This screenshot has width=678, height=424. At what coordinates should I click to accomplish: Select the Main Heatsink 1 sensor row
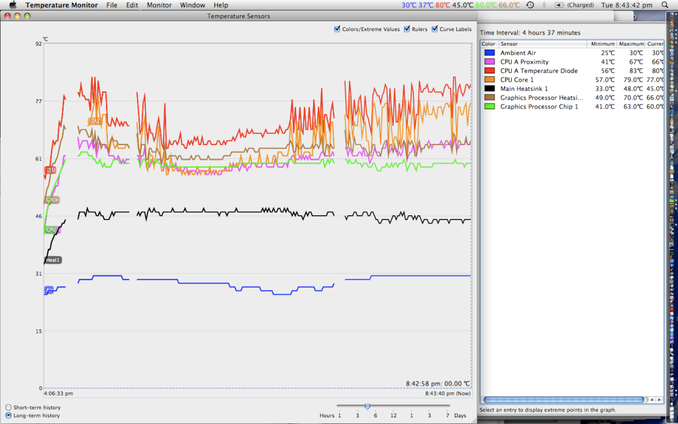click(524, 89)
